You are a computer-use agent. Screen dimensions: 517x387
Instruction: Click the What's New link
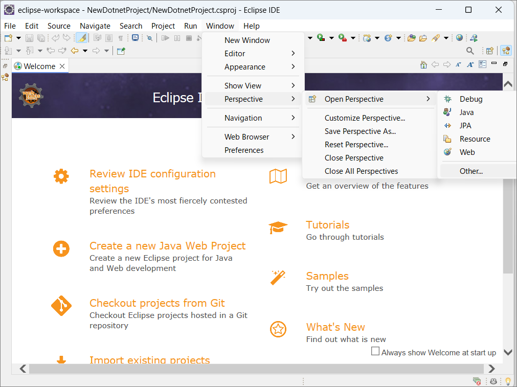point(335,327)
